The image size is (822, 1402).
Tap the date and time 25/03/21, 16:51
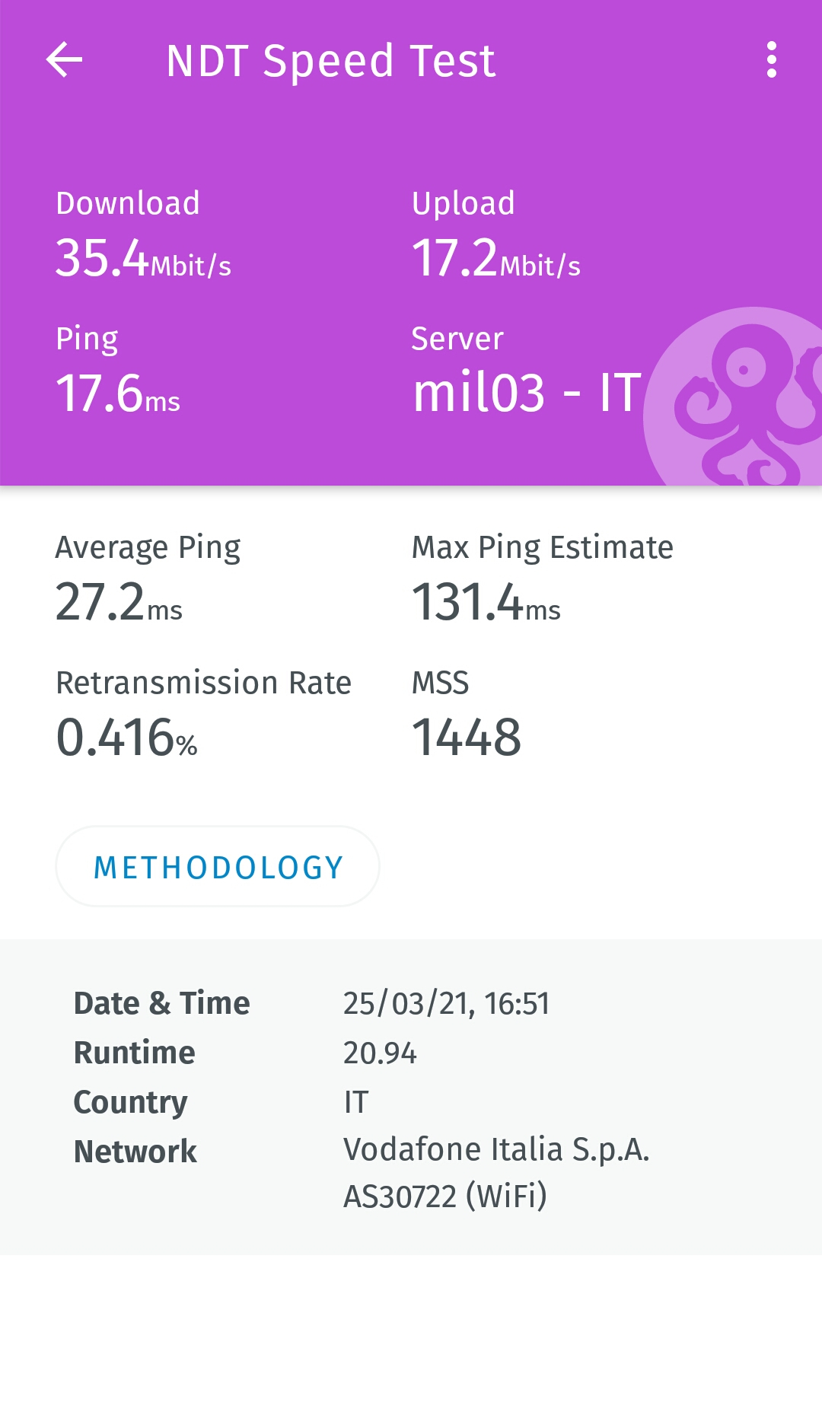446,1004
